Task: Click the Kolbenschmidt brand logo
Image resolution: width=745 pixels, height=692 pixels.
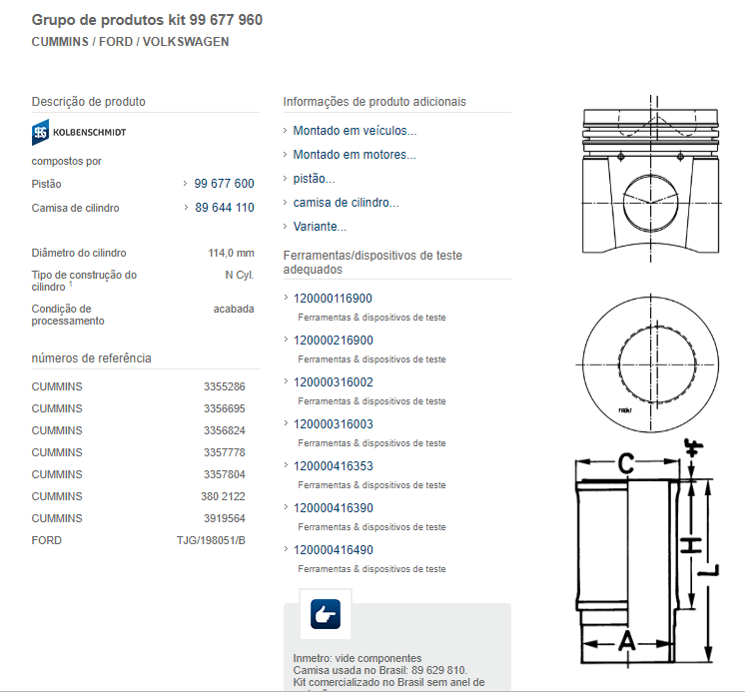Action: coord(79,132)
